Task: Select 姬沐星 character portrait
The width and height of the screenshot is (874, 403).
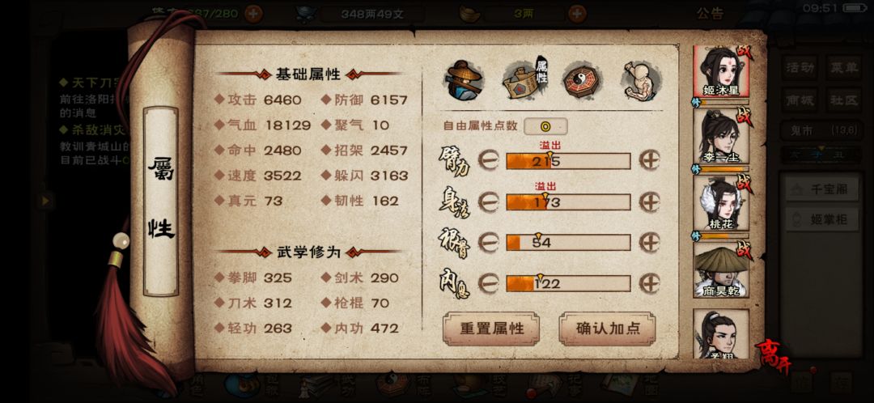Action: (x=721, y=72)
